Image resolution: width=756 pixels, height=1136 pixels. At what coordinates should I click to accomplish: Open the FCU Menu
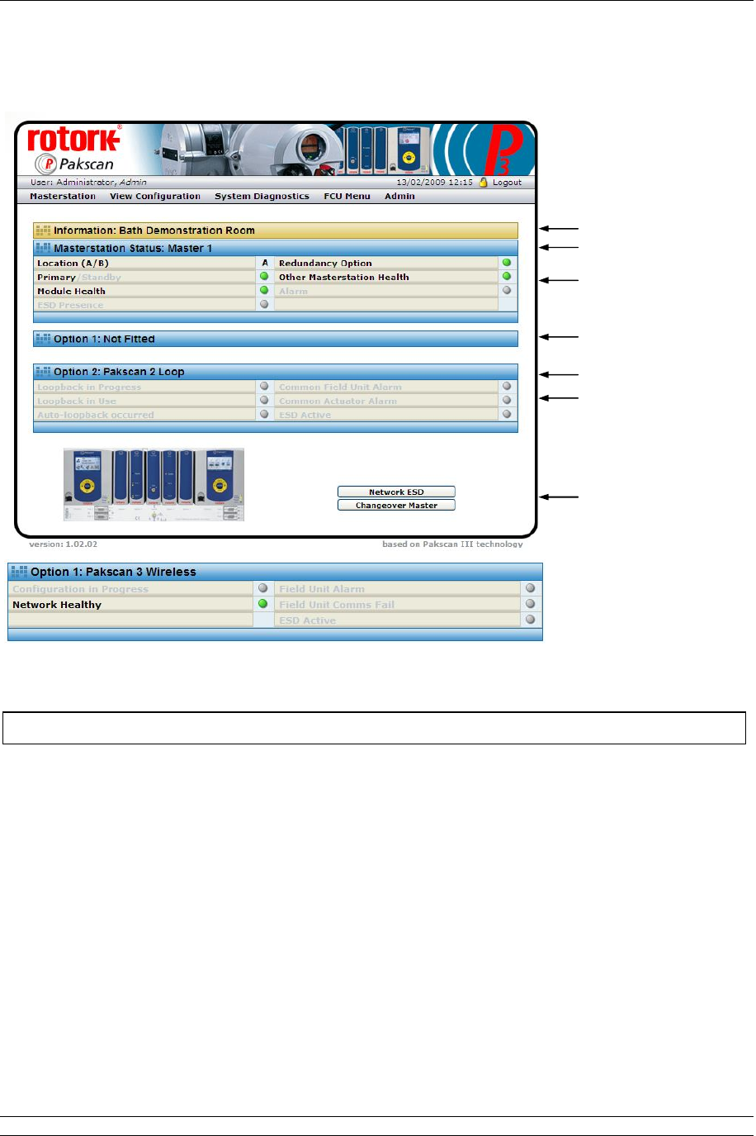(347, 197)
